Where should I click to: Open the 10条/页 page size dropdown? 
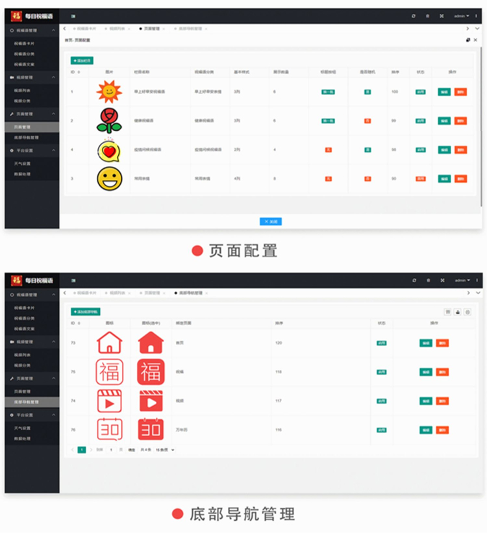click(x=165, y=449)
